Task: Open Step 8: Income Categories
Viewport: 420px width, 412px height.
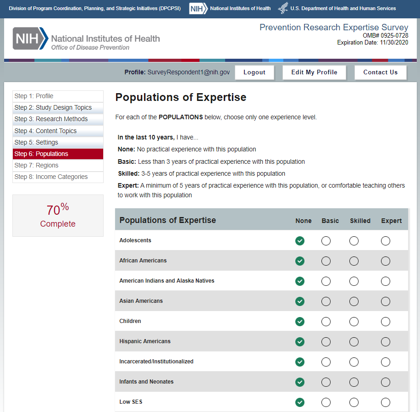Action: tap(51, 177)
